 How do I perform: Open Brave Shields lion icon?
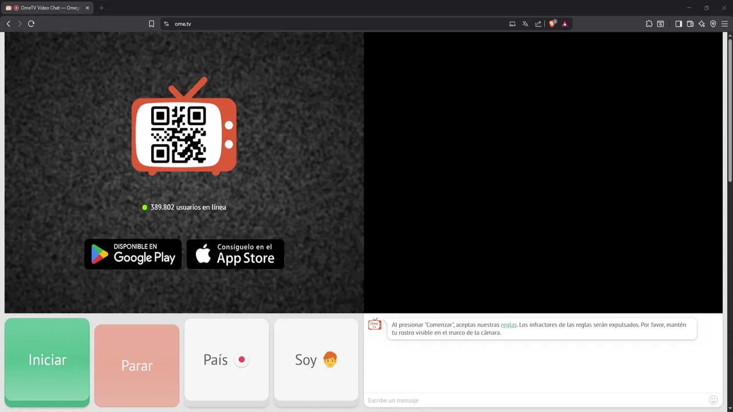click(x=553, y=23)
